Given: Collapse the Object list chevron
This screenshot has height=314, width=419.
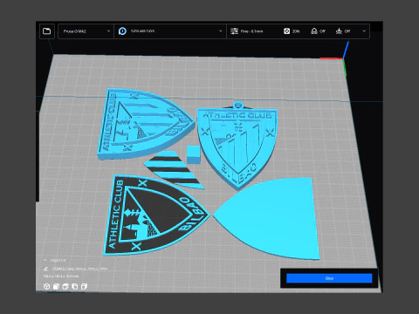Looking at the screenshot, I should click(45, 260).
